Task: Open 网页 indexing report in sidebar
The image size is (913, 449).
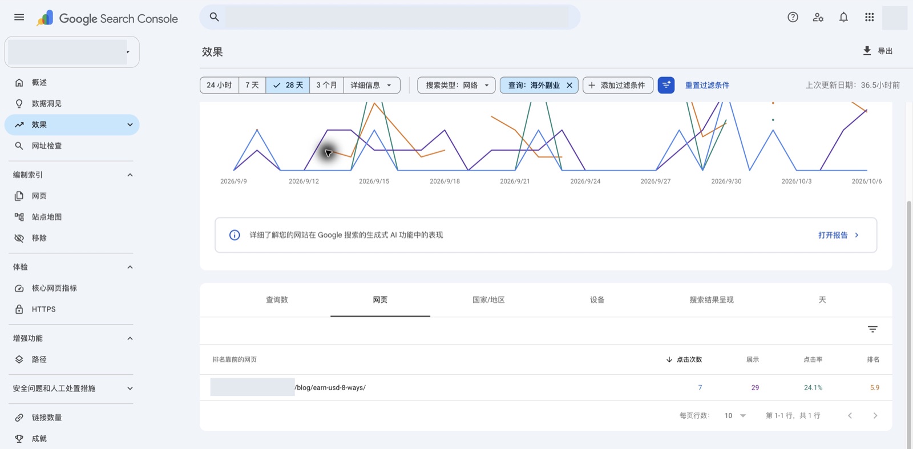Action: click(x=71, y=196)
